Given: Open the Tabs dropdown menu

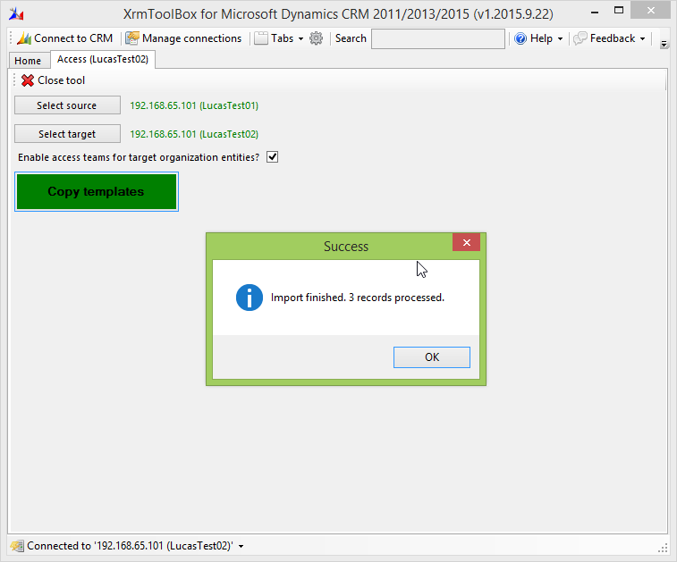Looking at the screenshot, I should click(279, 38).
